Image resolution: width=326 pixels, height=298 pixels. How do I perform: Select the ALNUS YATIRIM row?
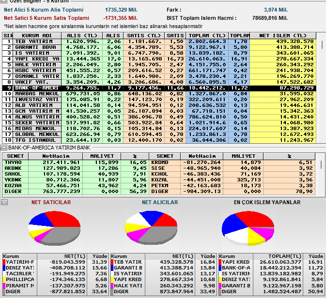pyautogui.click(x=159, y=117)
